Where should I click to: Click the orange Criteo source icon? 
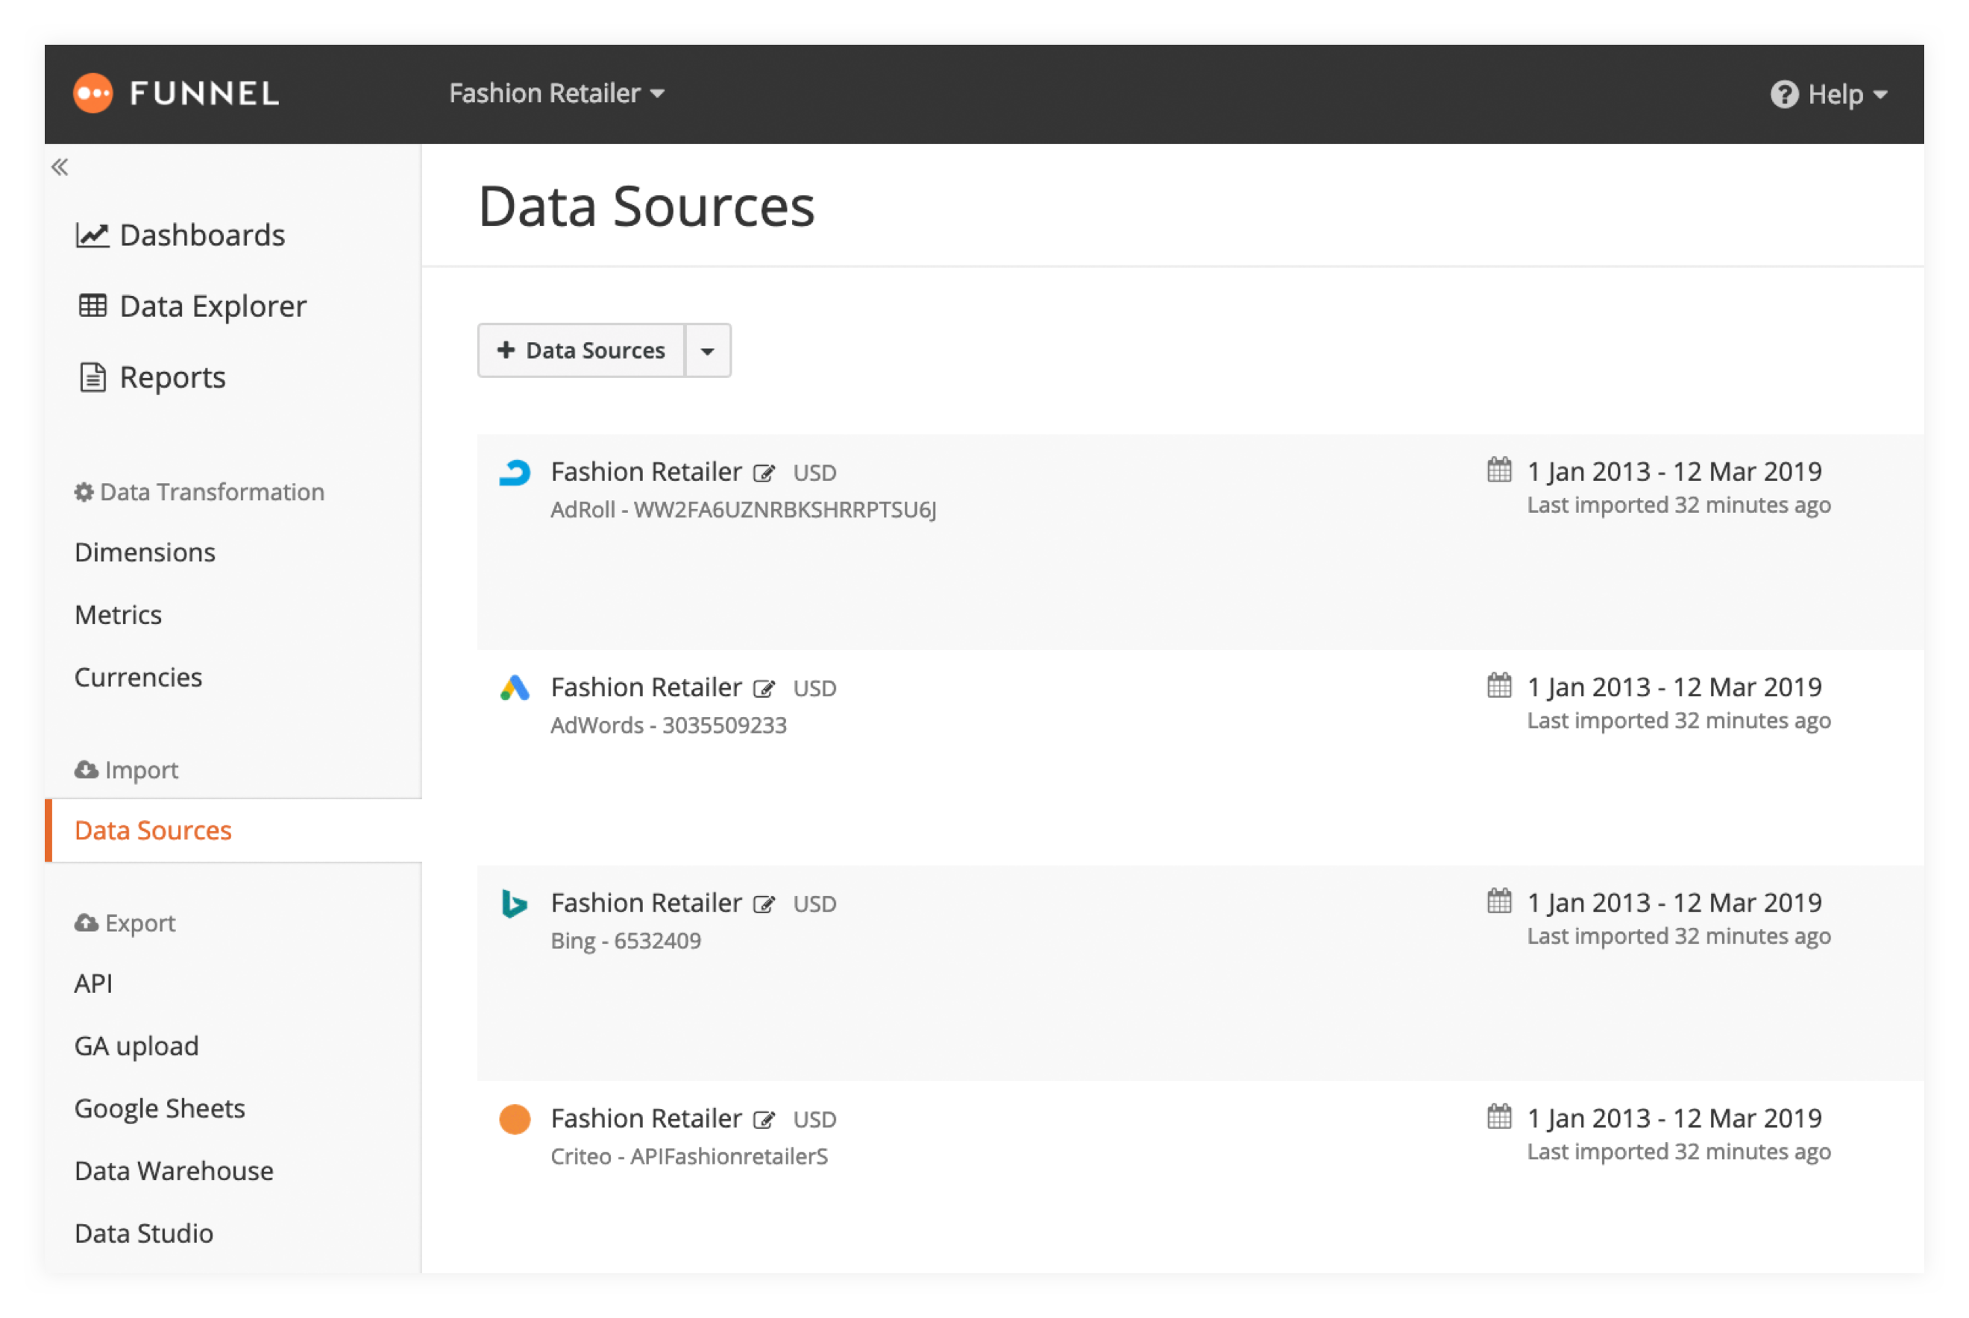[515, 1120]
